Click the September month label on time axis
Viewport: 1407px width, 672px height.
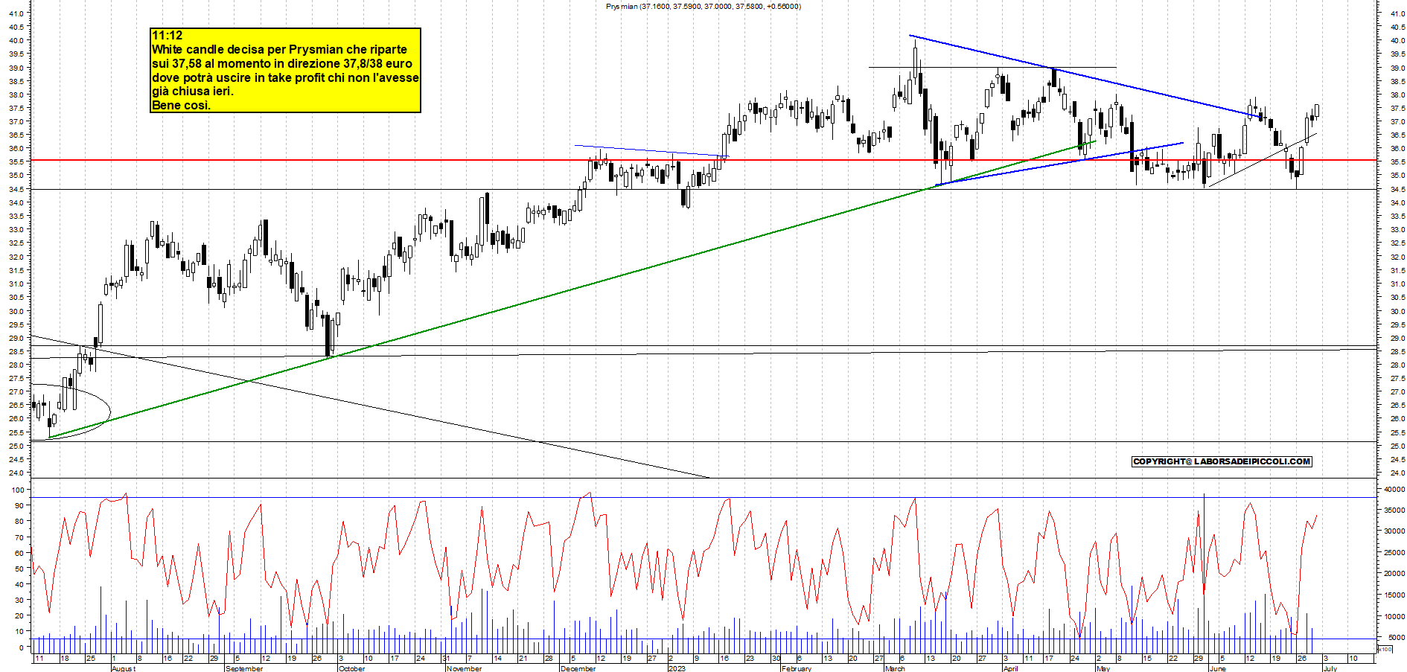click(x=244, y=668)
